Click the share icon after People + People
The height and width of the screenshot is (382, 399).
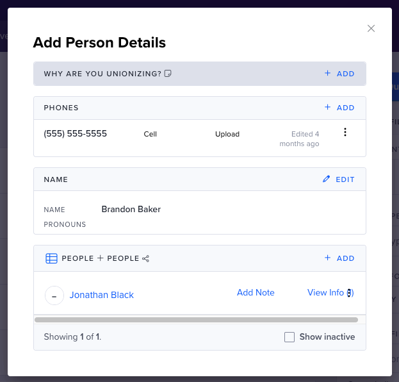145,259
